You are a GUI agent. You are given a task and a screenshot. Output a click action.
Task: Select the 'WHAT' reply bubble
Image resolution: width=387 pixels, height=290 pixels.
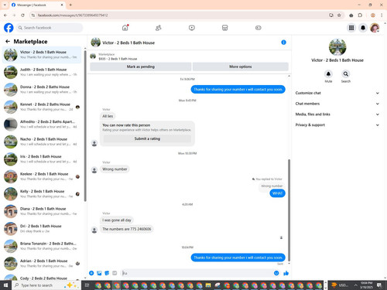277,193
